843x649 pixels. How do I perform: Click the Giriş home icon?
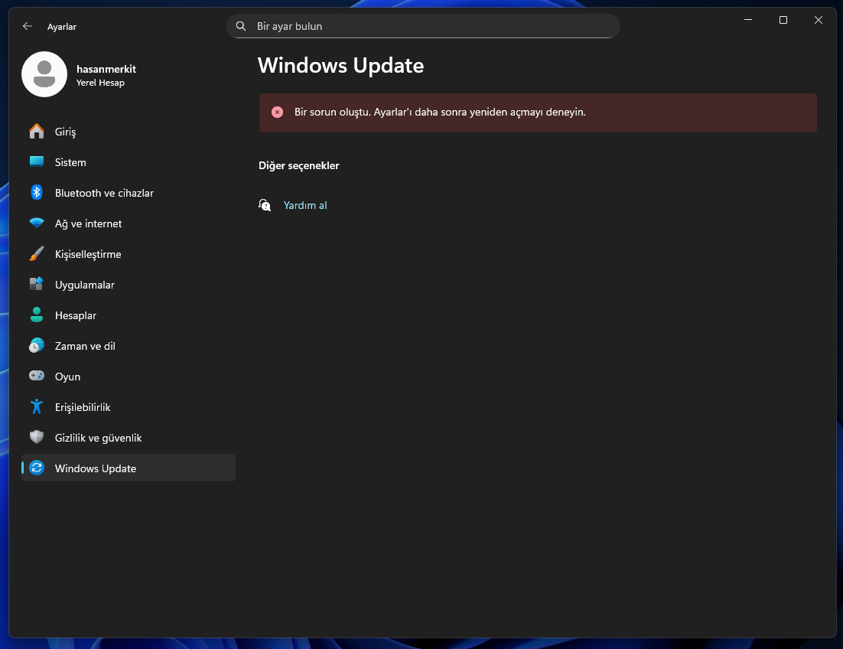click(x=37, y=131)
